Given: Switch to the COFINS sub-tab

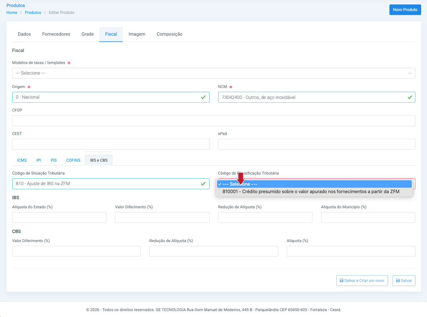Looking at the screenshot, I should [73, 160].
